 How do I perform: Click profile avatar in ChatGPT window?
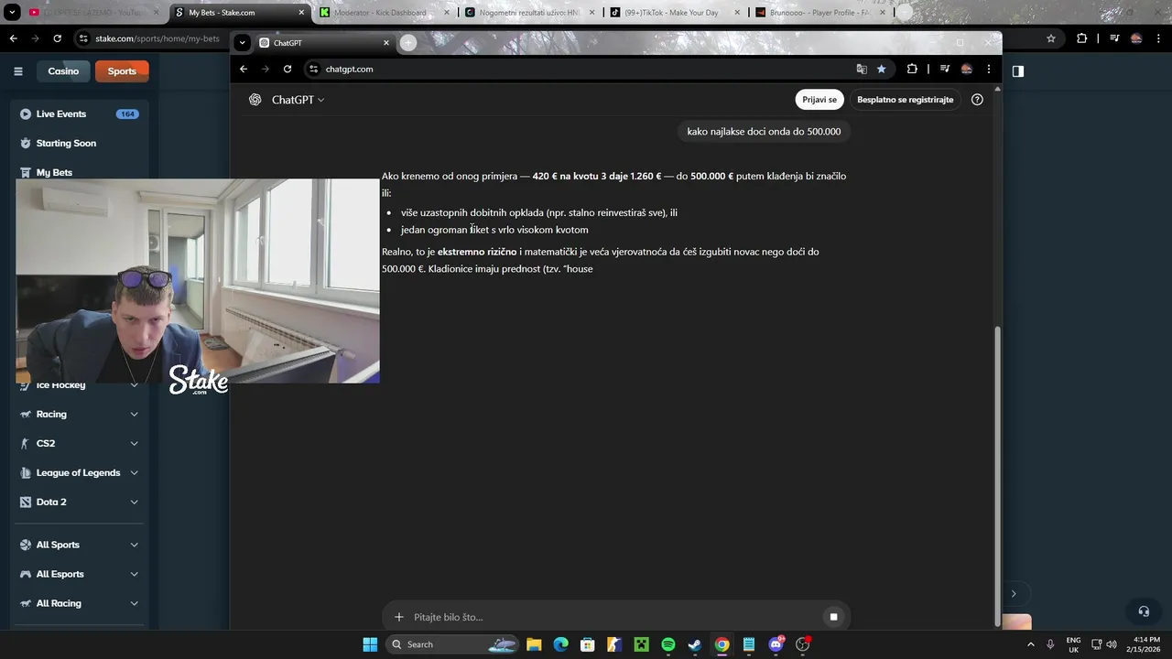[x=966, y=69]
